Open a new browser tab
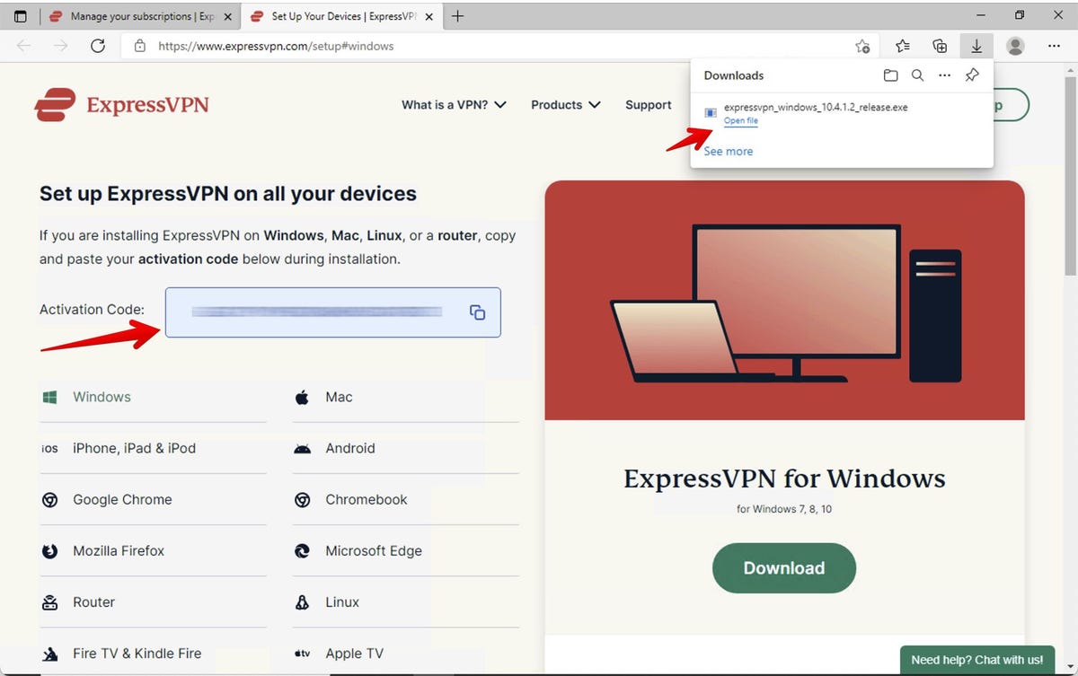The height and width of the screenshot is (676, 1078). 458,16
